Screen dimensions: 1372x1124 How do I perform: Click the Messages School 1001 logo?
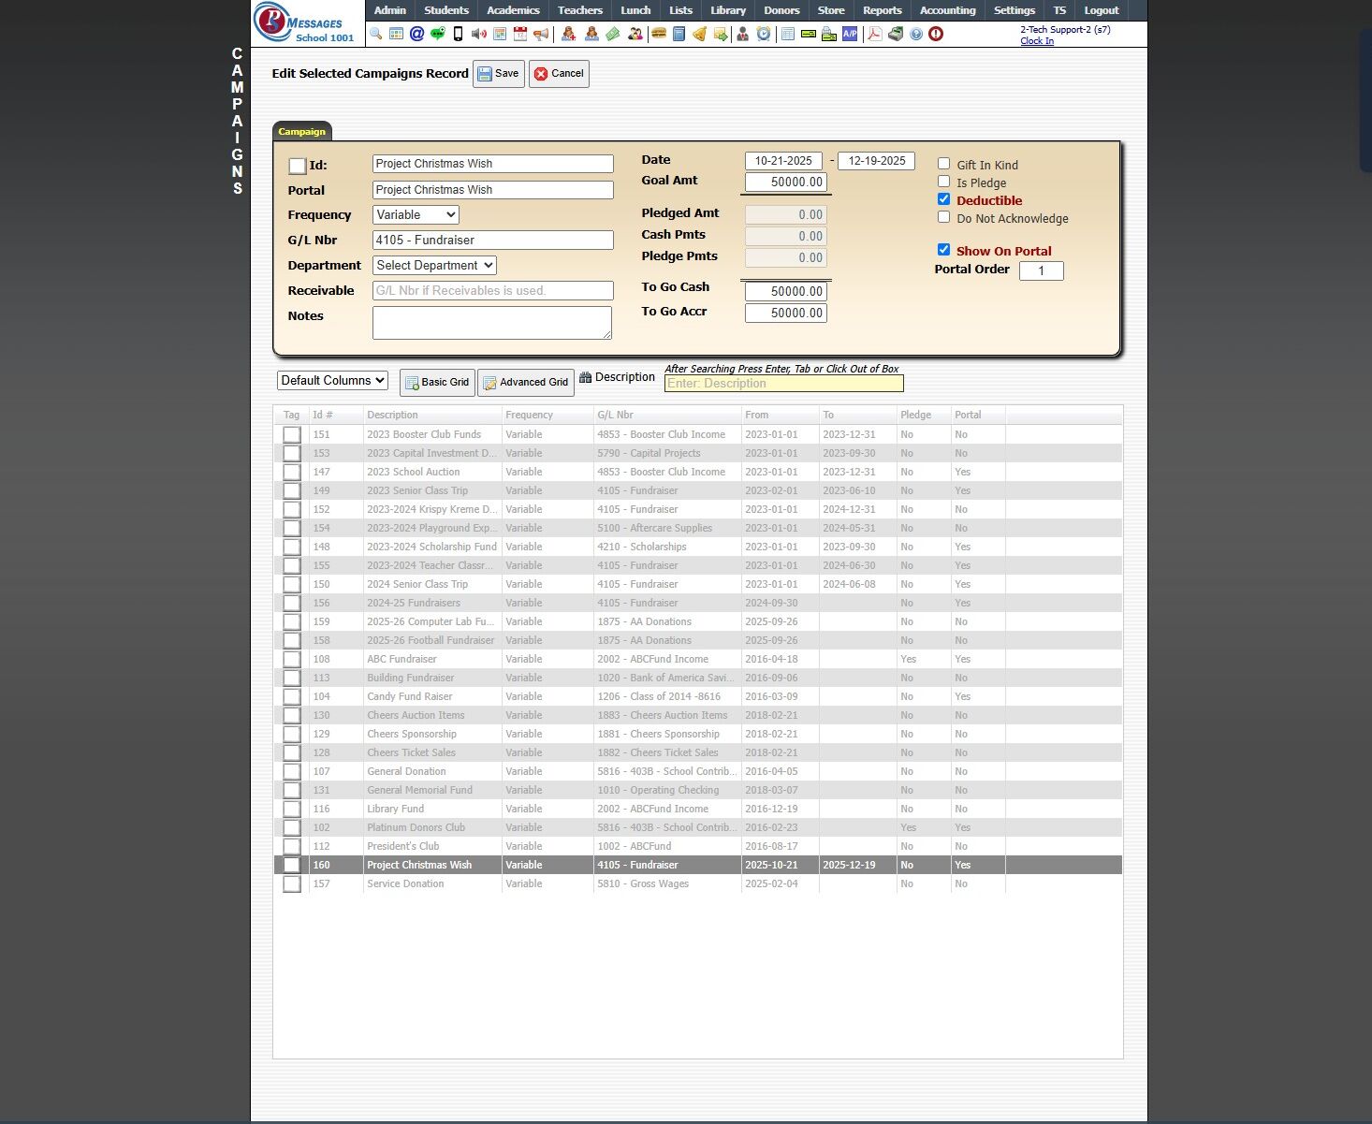point(309,22)
